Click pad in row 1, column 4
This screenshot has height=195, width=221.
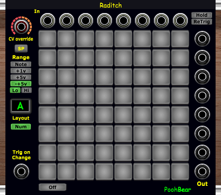coord(104,38)
